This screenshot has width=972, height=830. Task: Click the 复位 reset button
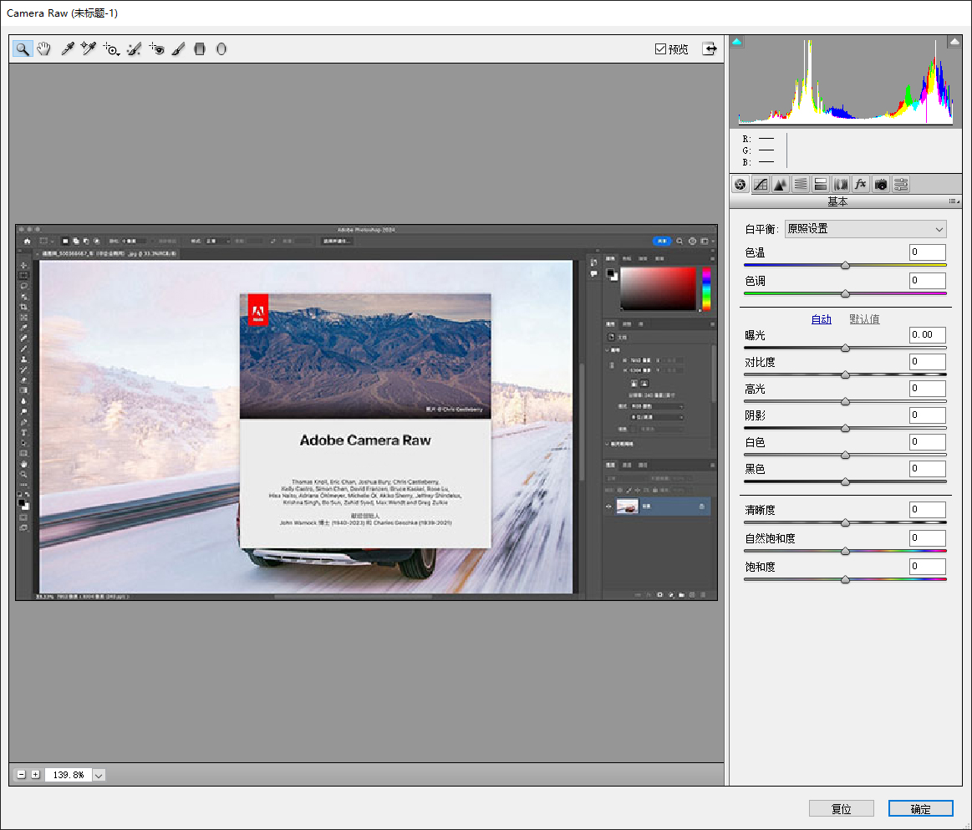(x=841, y=808)
